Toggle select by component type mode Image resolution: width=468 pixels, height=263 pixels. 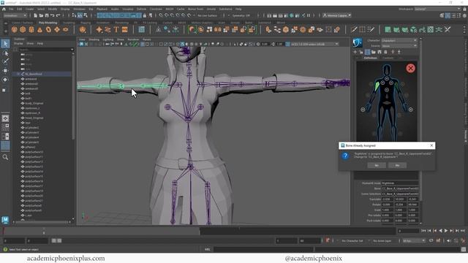86,15
